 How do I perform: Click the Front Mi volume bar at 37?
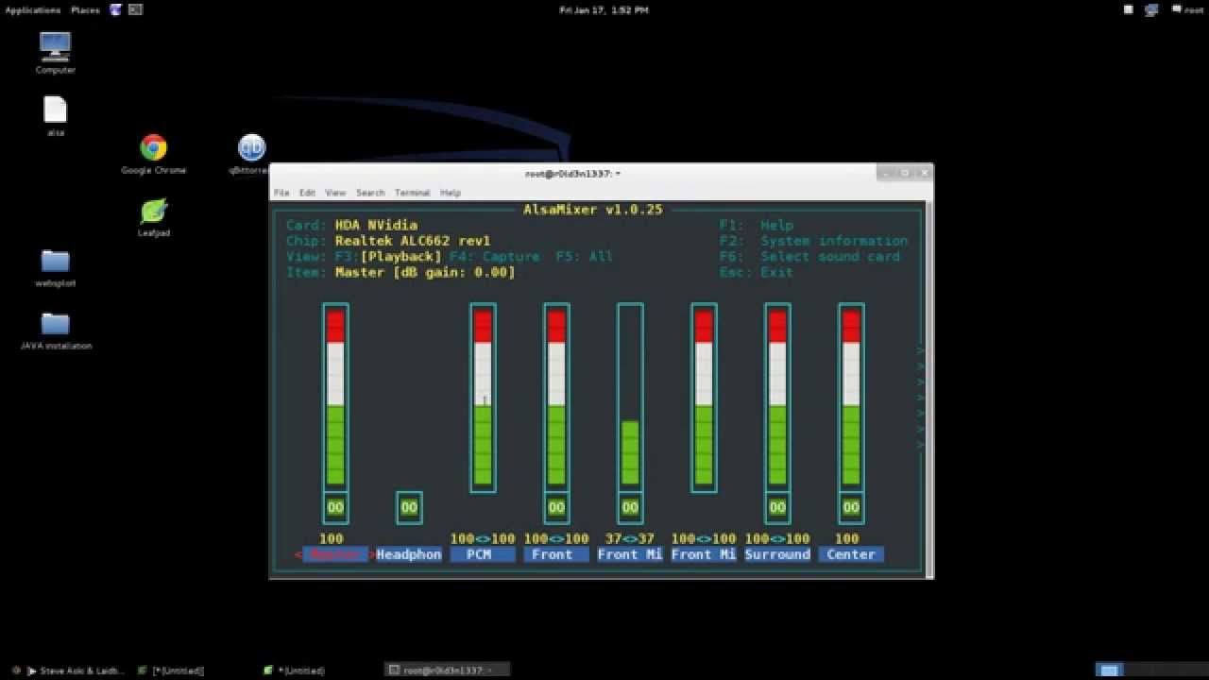click(630, 398)
